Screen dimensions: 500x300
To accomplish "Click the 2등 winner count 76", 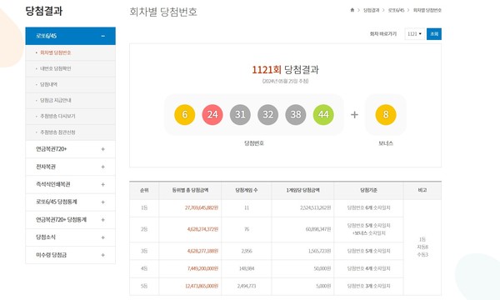I will [247, 229].
